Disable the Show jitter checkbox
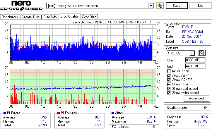This screenshot has width=212, height=129. tap(169, 84)
